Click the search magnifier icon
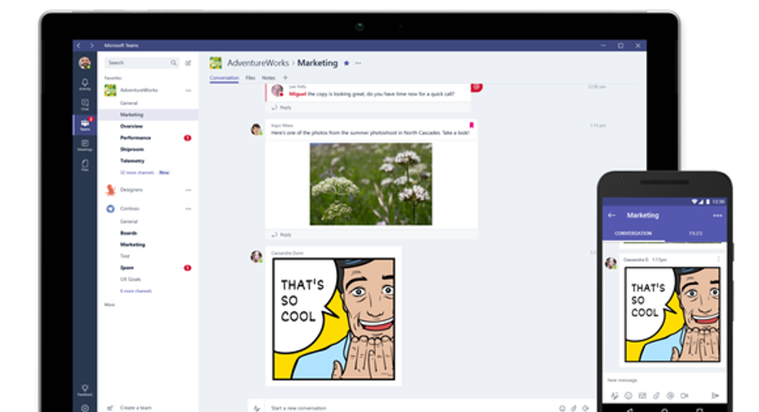The width and height of the screenshot is (759, 412). [x=174, y=63]
